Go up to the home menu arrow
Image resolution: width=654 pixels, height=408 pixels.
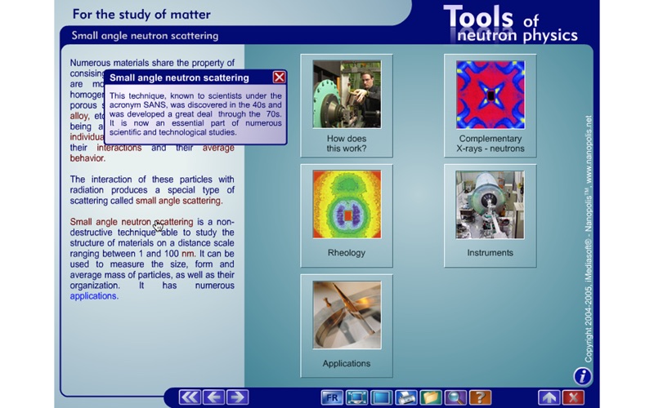tap(549, 397)
